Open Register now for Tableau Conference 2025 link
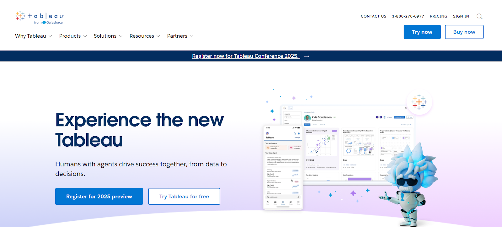This screenshot has height=227, width=502. point(246,56)
